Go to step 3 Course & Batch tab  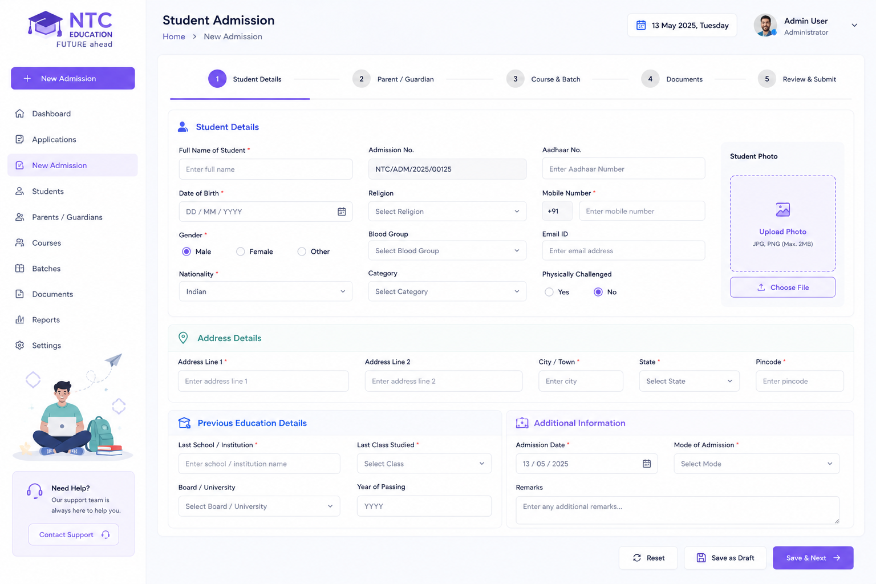pyautogui.click(x=544, y=79)
